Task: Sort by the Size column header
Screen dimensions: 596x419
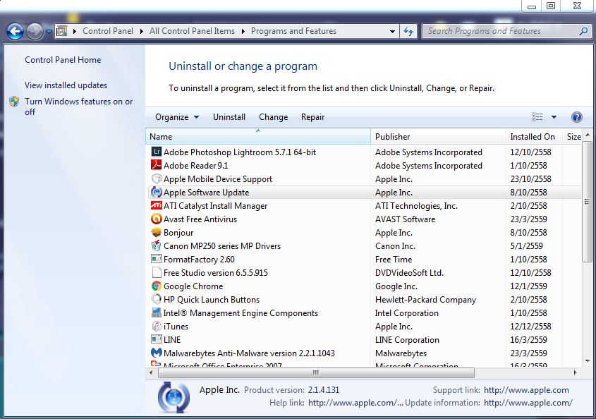Action: (x=573, y=137)
